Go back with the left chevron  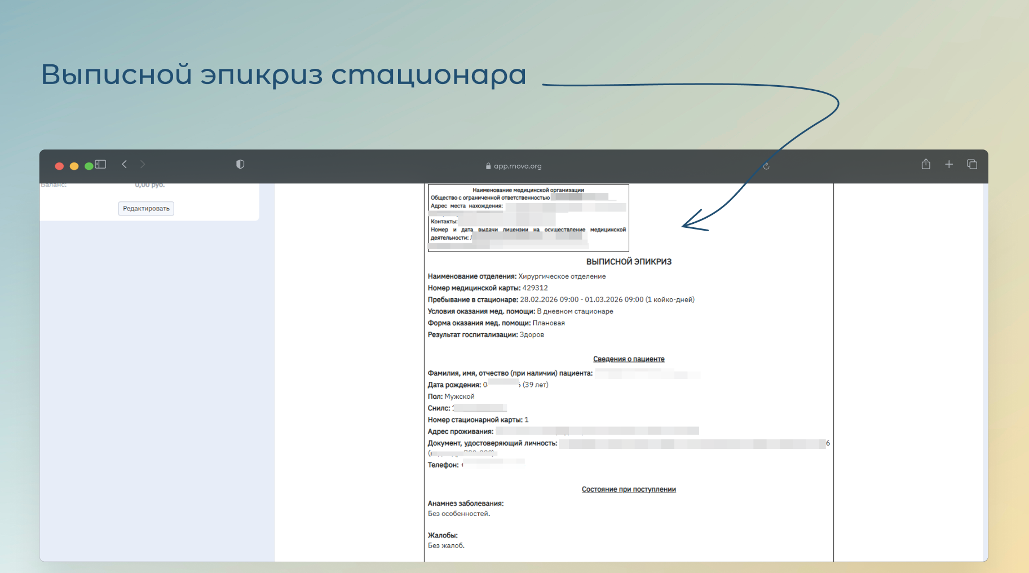(125, 164)
